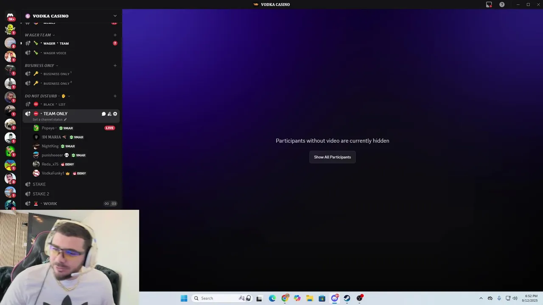This screenshot has height=305, width=543.
Task: Show hidden system tray icons chevron
Action: (x=481, y=298)
